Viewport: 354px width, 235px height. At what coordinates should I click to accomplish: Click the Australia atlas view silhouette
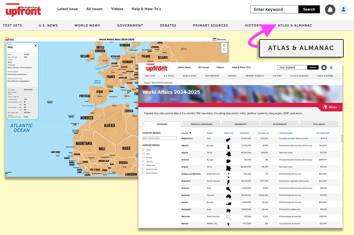[x=228, y=196]
